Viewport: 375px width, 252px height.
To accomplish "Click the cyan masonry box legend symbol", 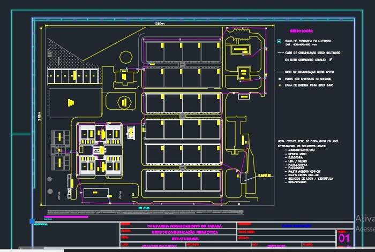I will 279,41.
